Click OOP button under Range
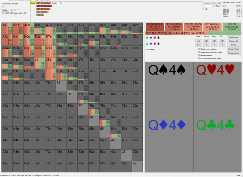Image resolution: width=243 pixels, height=177 pixels. [x=207, y=41]
